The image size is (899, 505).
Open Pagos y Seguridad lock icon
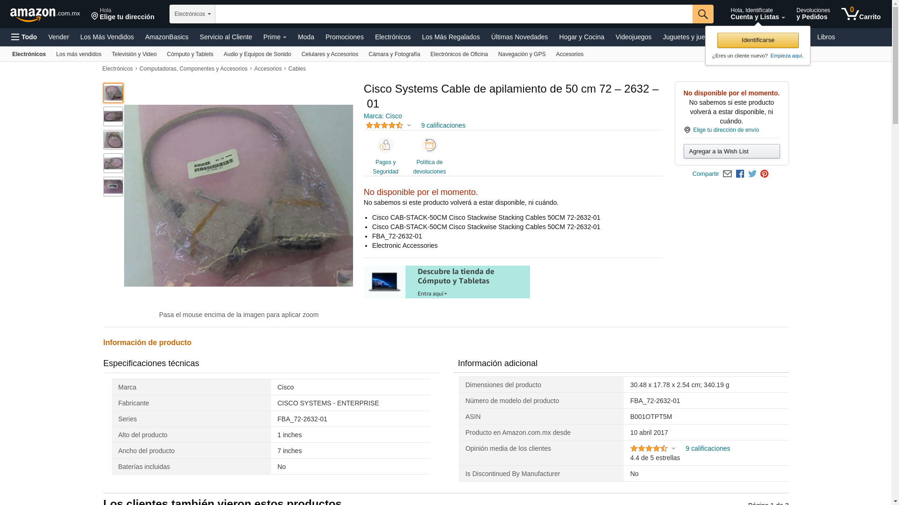tap(385, 145)
